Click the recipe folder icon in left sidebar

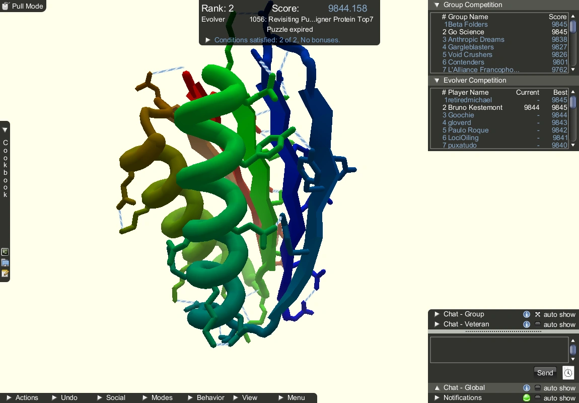(x=5, y=262)
